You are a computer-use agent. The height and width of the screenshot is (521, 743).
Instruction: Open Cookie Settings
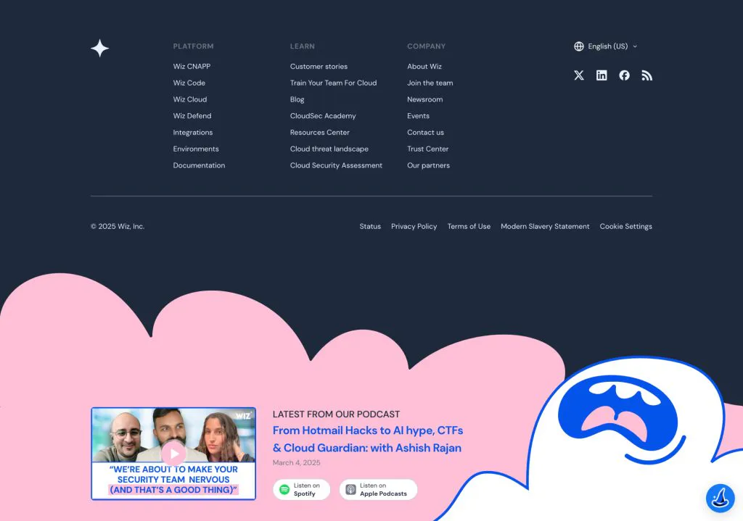625,226
